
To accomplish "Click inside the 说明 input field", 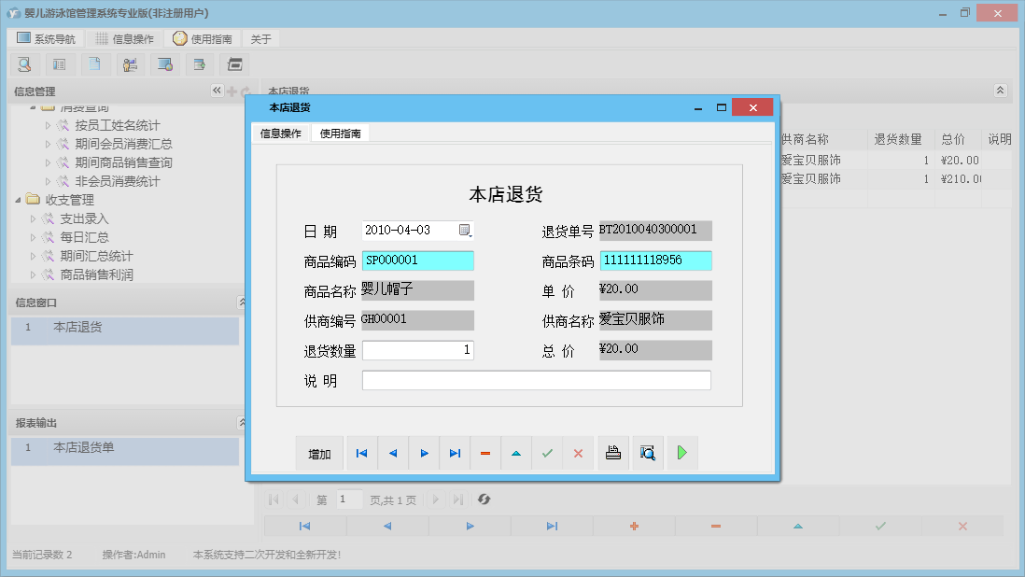I will (537, 379).
